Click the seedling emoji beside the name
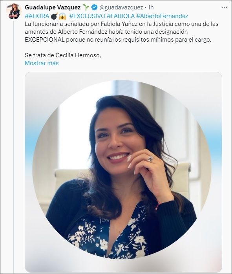The height and width of the screenshot is (274, 232). click(86, 7)
